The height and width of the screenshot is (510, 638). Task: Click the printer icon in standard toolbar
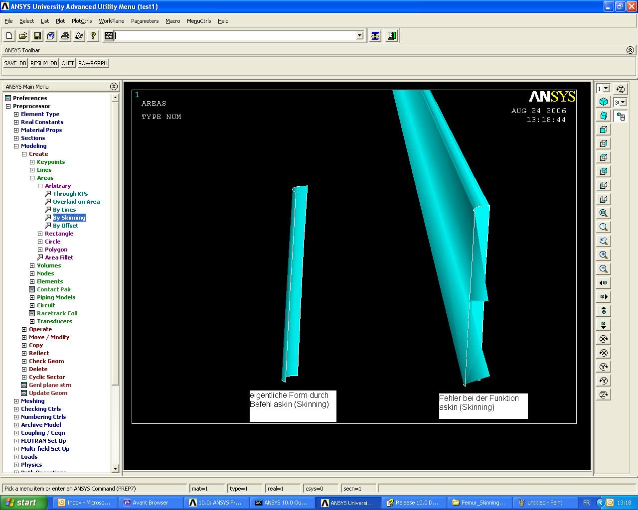[65, 36]
